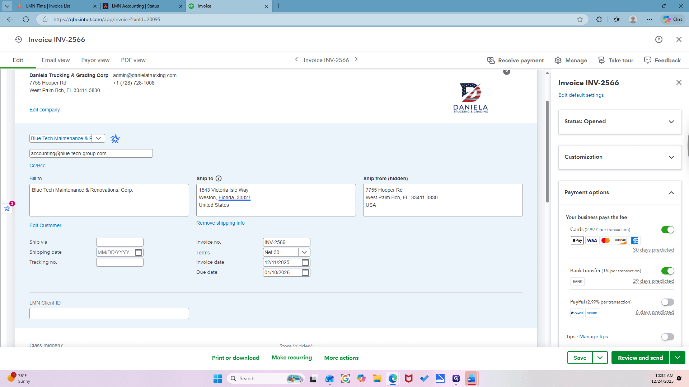This screenshot has height=387, width=689.
Task: Click the Edit company link
Action: click(44, 110)
